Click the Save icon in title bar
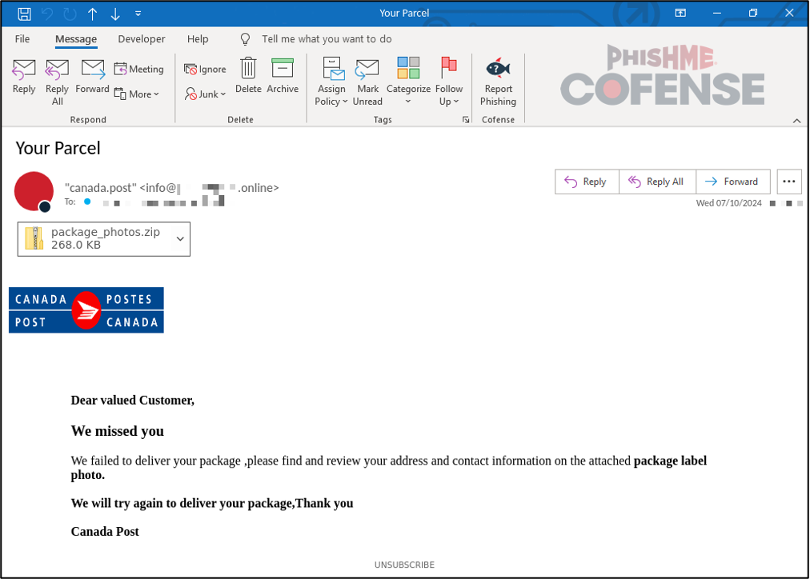 click(24, 14)
